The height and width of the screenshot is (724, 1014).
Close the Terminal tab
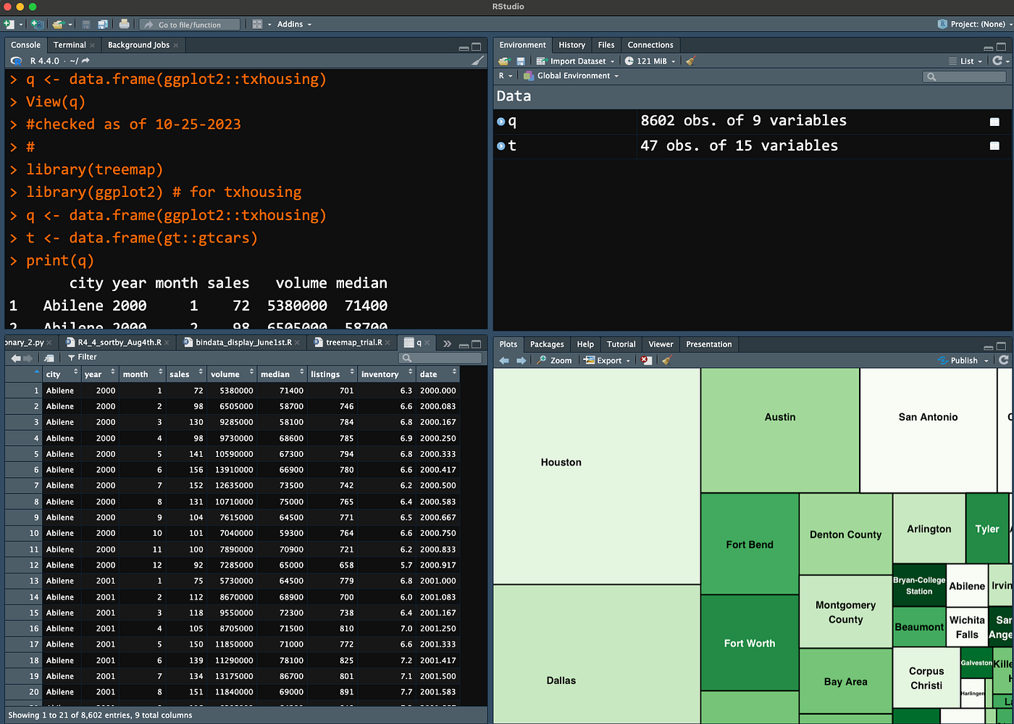pyautogui.click(x=93, y=46)
